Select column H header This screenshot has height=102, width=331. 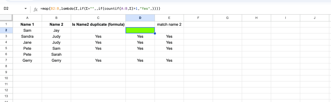[256, 18]
